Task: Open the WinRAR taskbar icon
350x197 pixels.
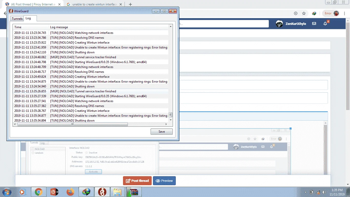Action: point(134,192)
